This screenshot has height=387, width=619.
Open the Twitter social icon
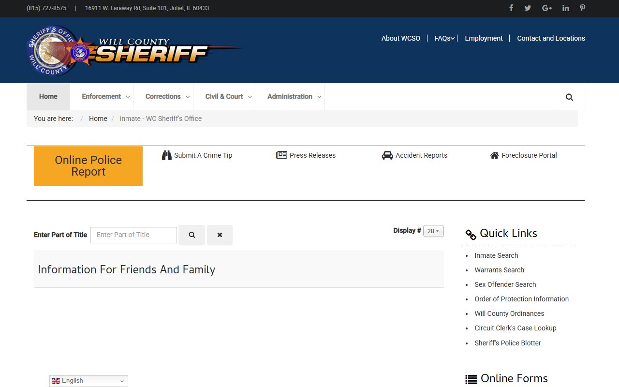pos(528,8)
